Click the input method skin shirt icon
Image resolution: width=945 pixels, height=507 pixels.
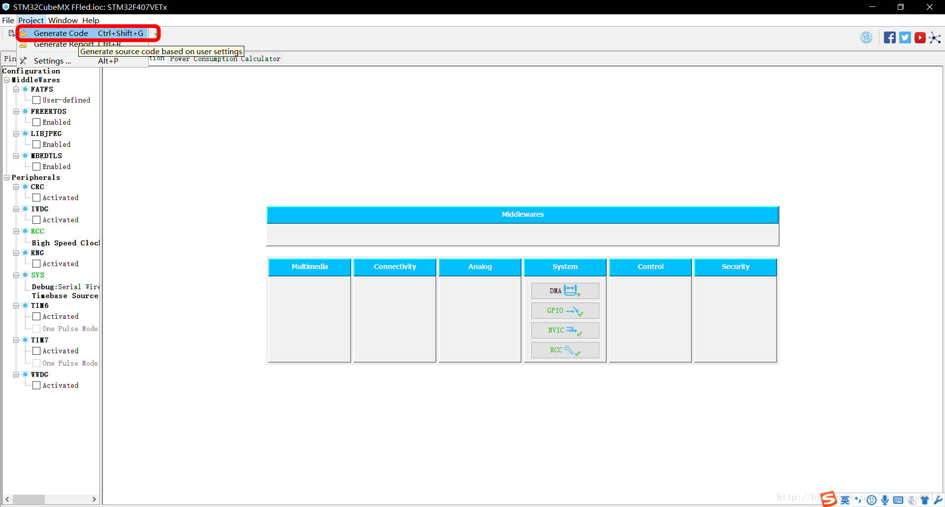[x=925, y=500]
